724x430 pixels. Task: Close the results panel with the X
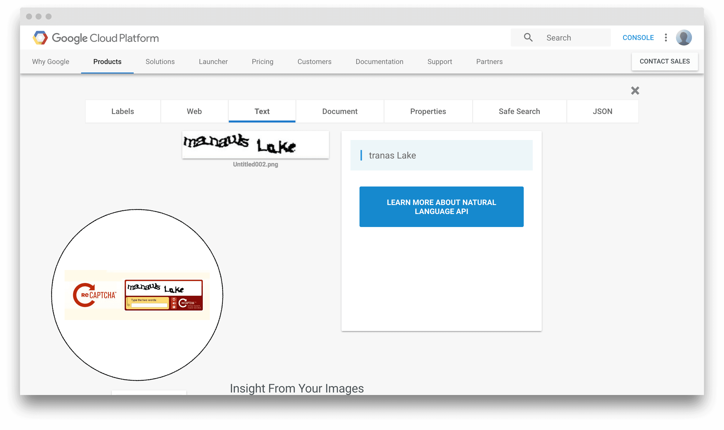[635, 91]
